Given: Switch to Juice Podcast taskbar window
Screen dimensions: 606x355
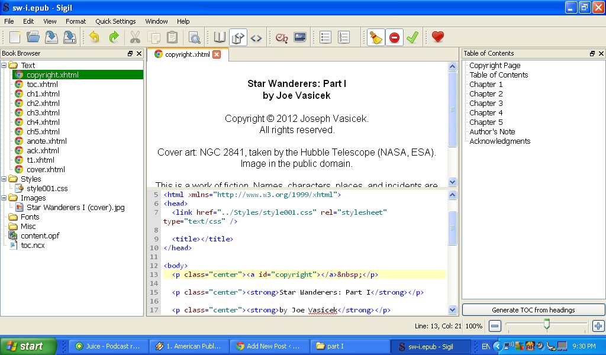Looking at the screenshot, I should (109, 346).
